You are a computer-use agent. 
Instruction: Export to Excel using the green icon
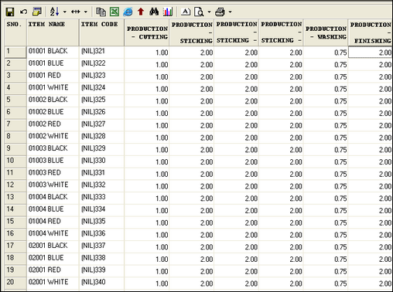114,12
